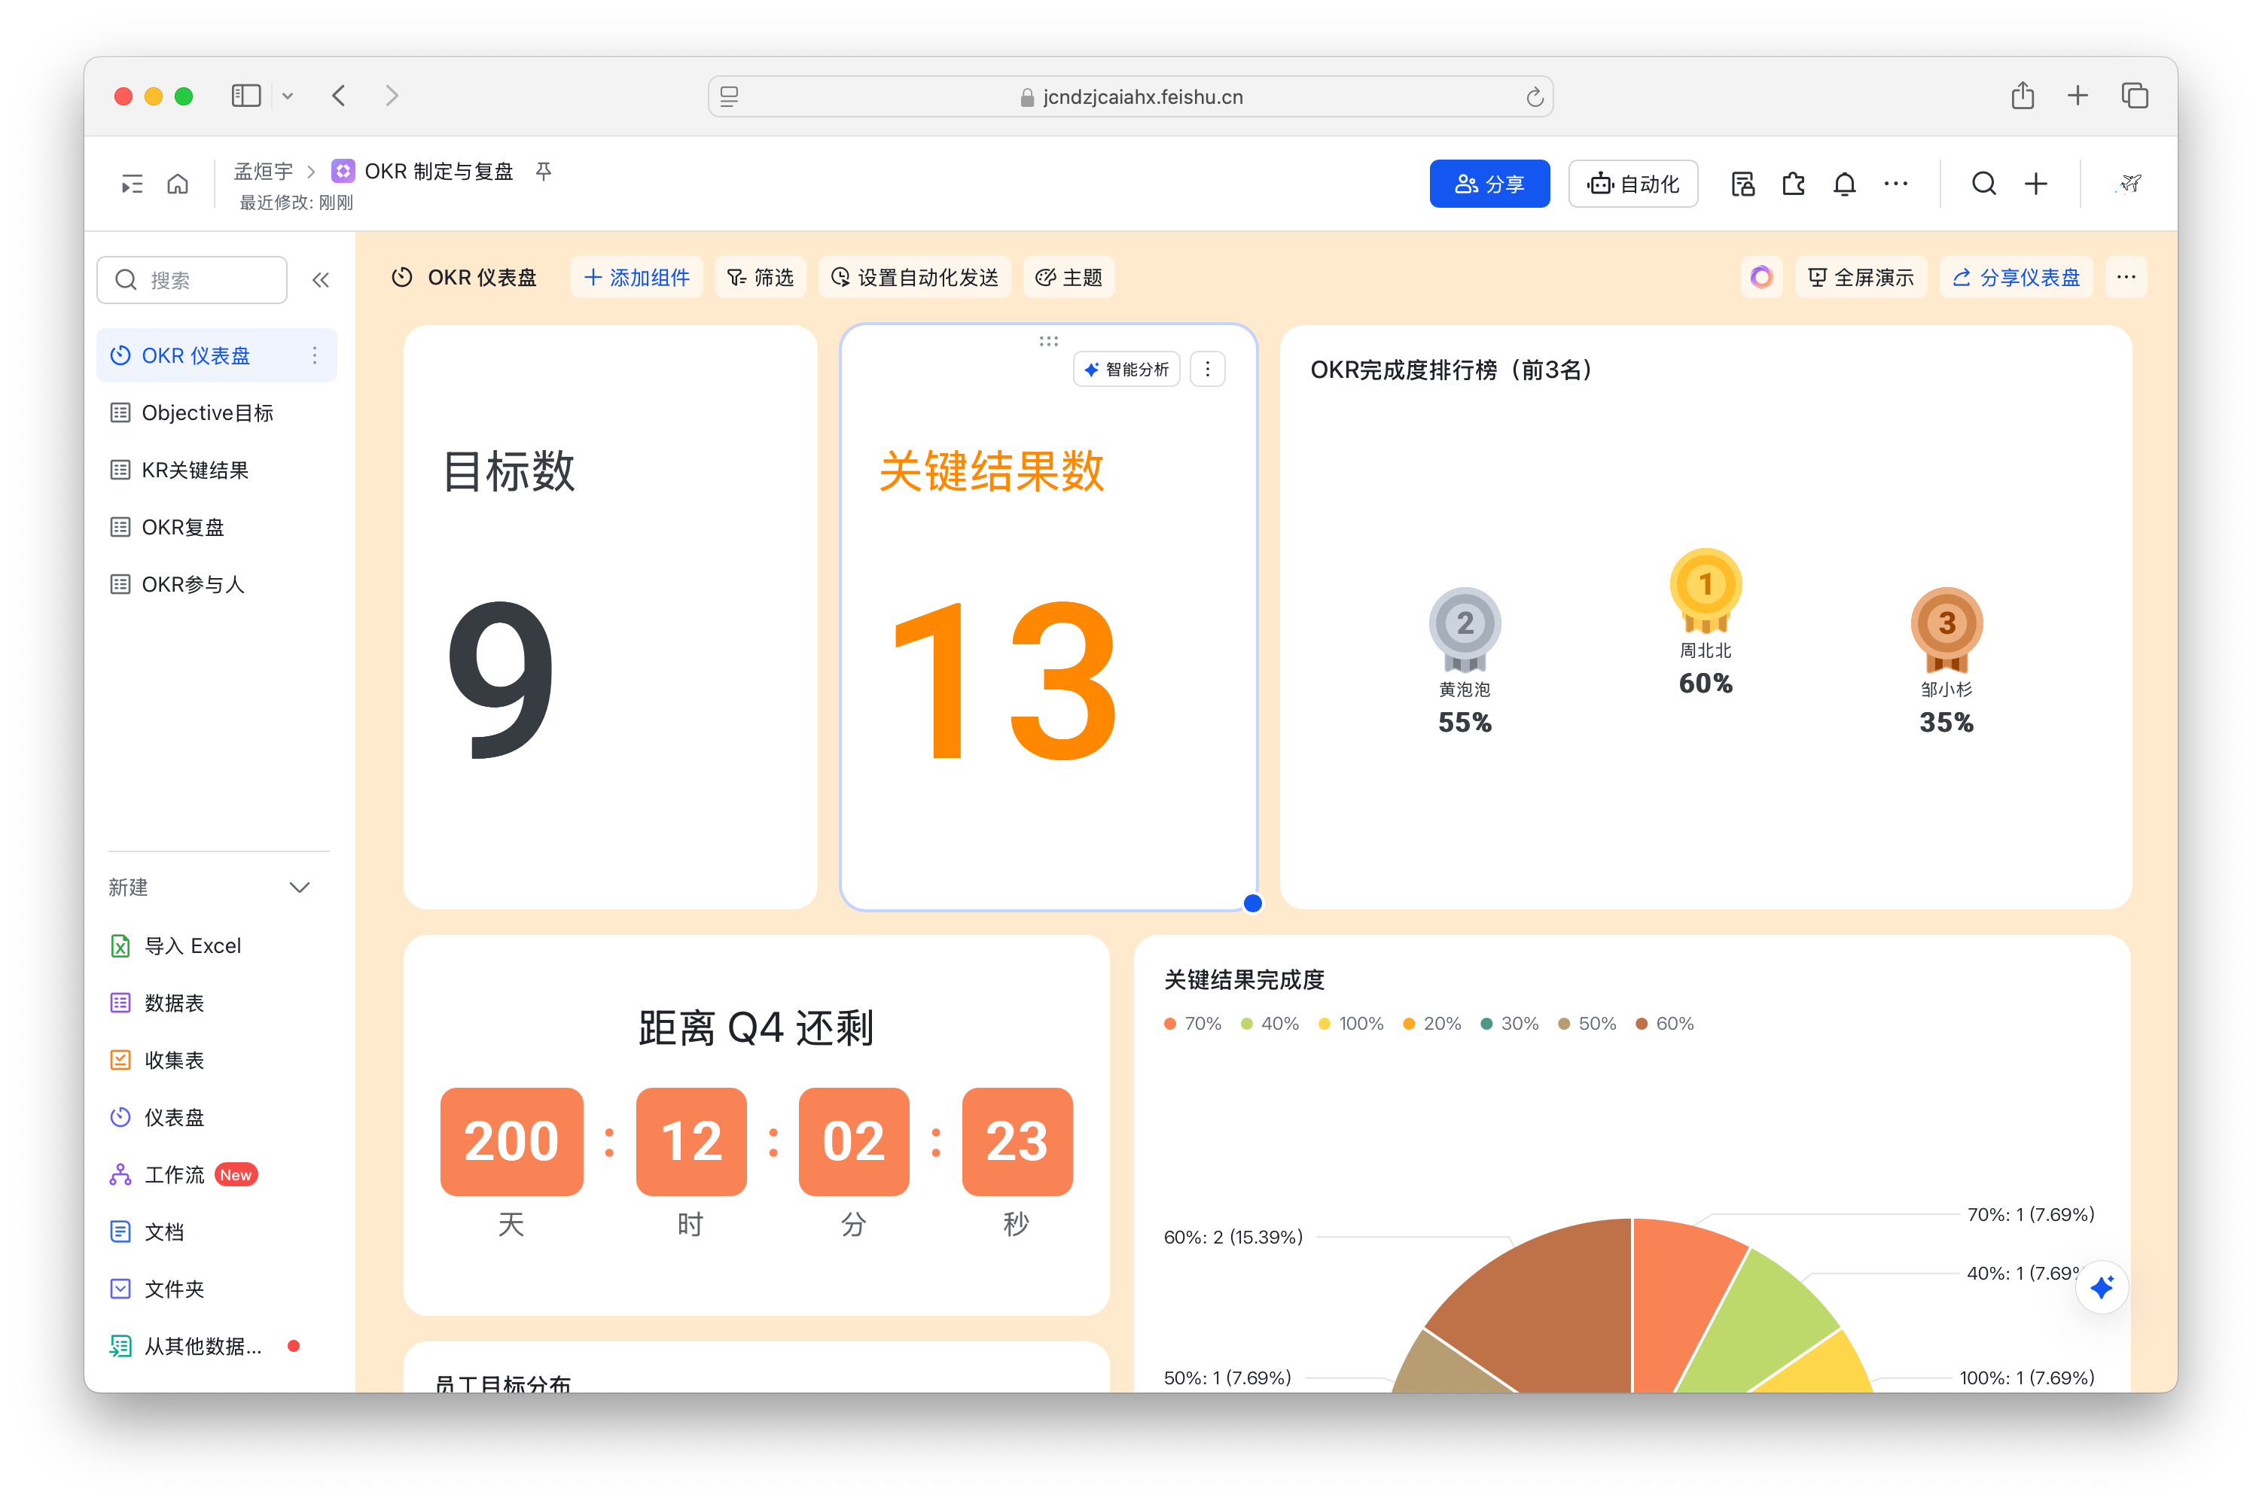Click the 添加组件 button
Viewport: 2262px width, 1504px height.
click(x=636, y=277)
